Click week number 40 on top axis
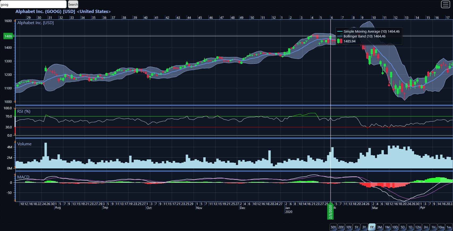 coord(146,18)
